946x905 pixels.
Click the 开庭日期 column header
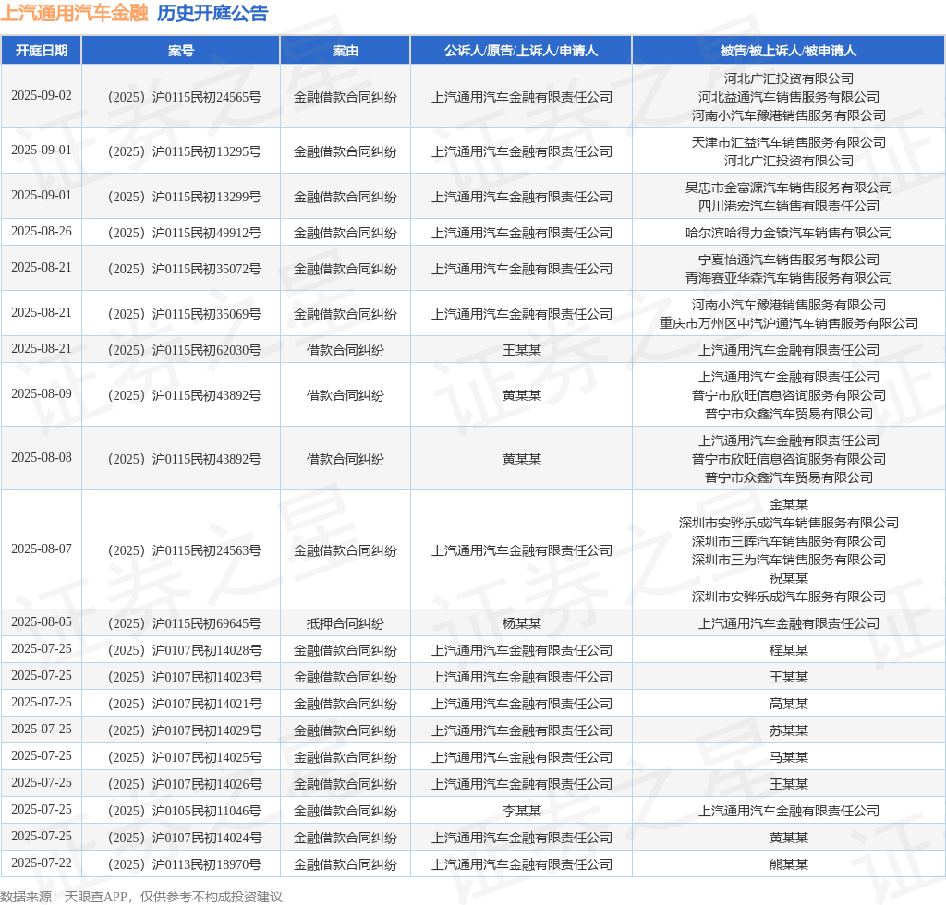[x=41, y=51]
